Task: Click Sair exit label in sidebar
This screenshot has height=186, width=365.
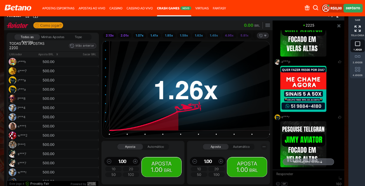Action: [x=358, y=20]
